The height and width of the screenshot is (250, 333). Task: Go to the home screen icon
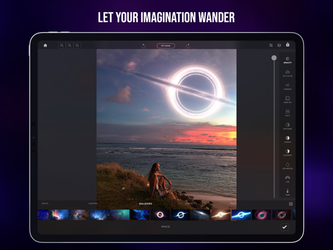45,45
